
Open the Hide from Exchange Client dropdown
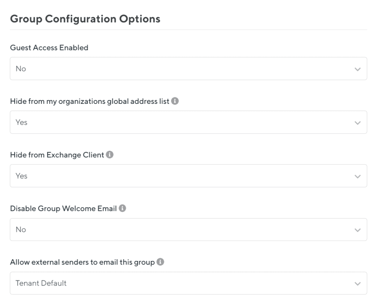[187, 176]
